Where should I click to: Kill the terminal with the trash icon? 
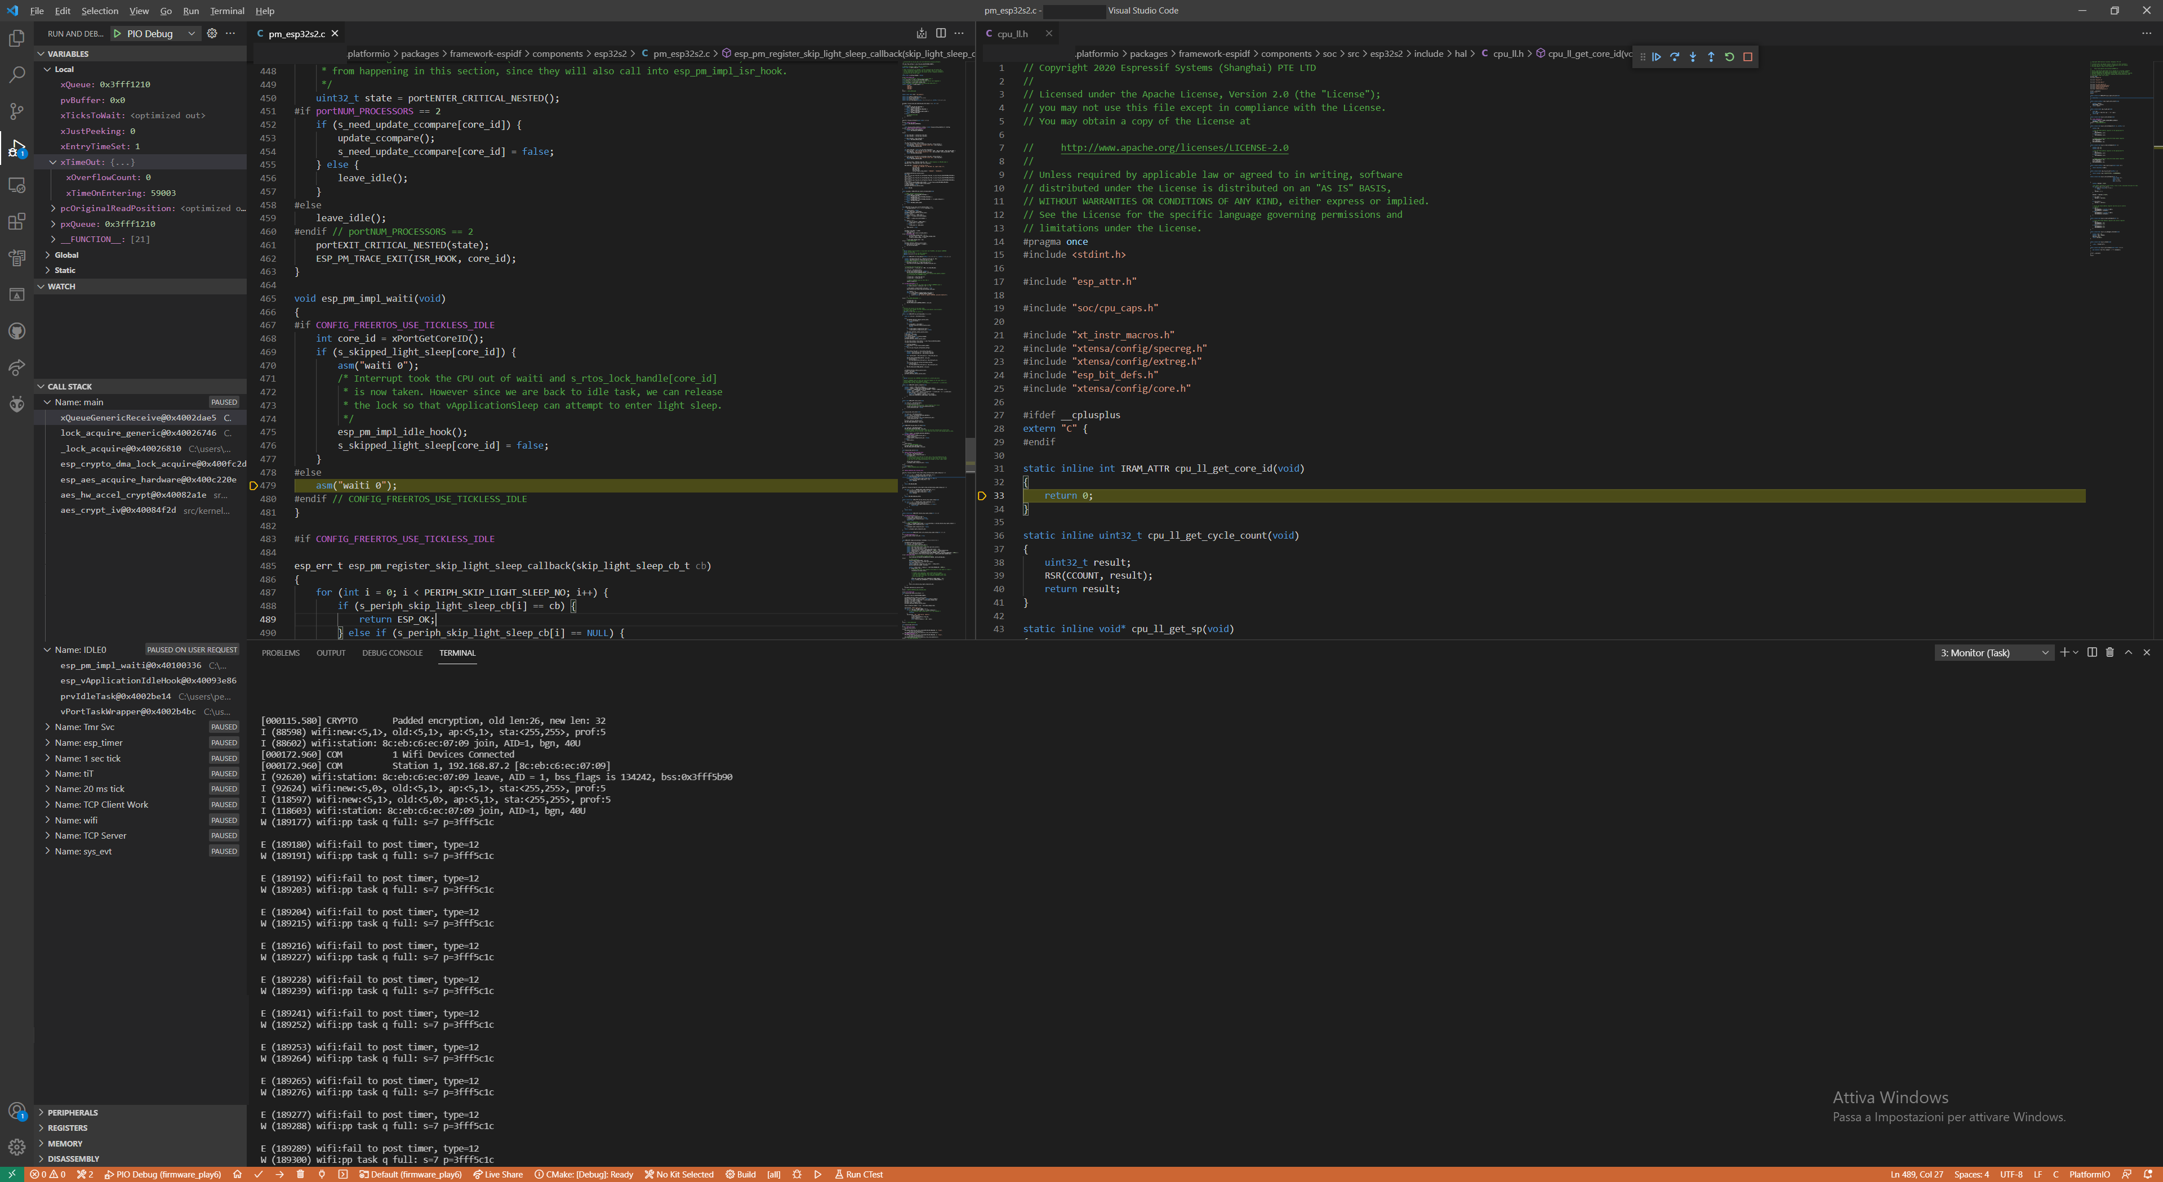click(x=2110, y=652)
